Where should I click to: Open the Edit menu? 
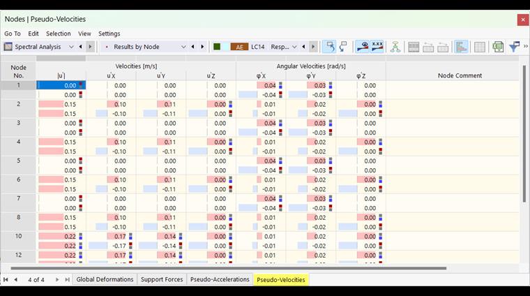click(33, 34)
